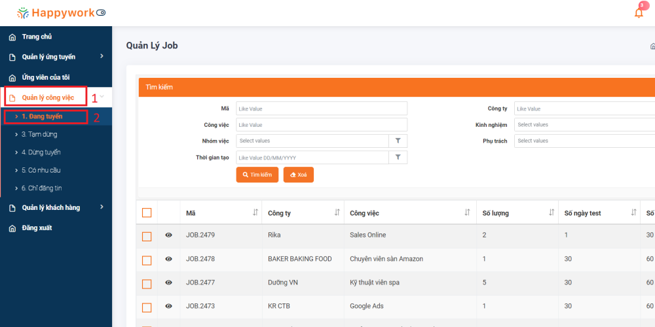Click the eye icon for JOB.2477
The width and height of the screenshot is (655, 327).
click(168, 283)
